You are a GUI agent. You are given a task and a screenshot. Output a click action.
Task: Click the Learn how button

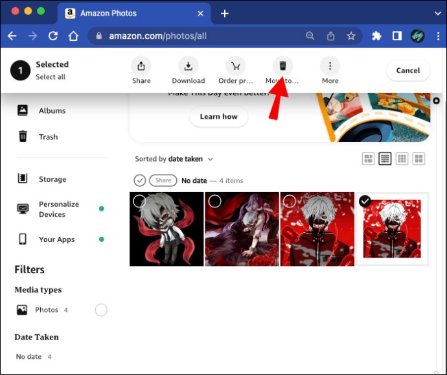point(218,117)
